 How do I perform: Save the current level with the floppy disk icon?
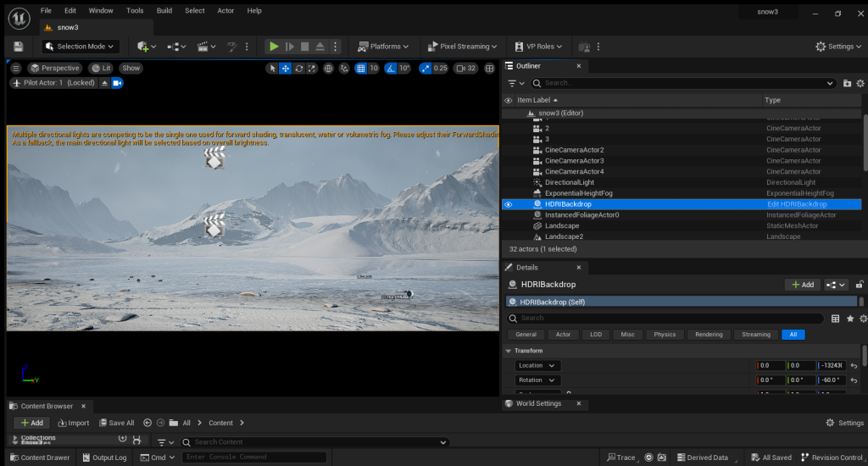(x=19, y=47)
